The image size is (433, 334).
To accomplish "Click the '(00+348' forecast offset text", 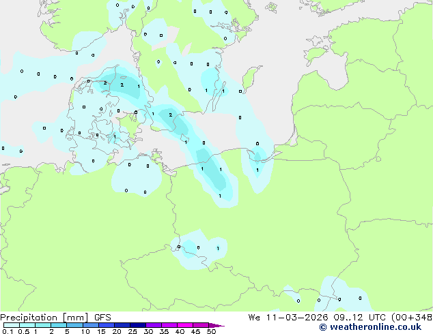I will [412, 318].
